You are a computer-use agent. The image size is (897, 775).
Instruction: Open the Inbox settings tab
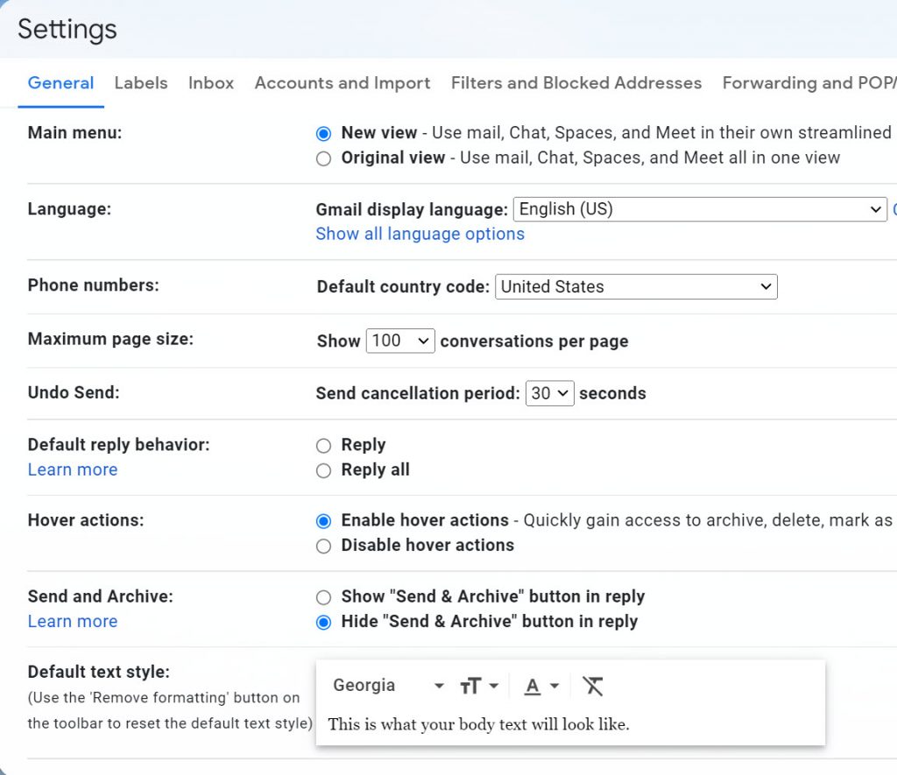pyautogui.click(x=211, y=83)
